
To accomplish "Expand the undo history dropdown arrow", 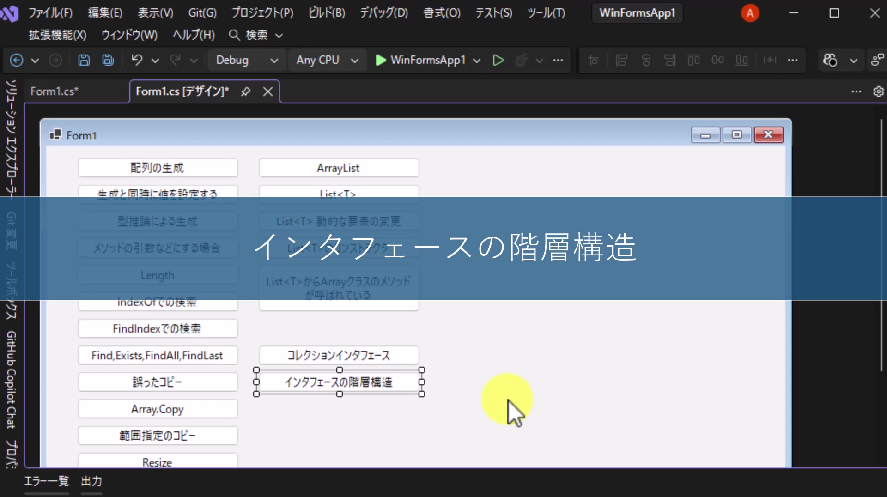I will click(x=155, y=61).
